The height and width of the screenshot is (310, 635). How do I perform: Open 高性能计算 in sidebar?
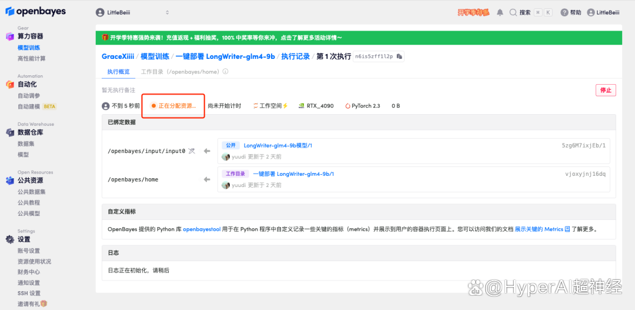(x=32, y=58)
